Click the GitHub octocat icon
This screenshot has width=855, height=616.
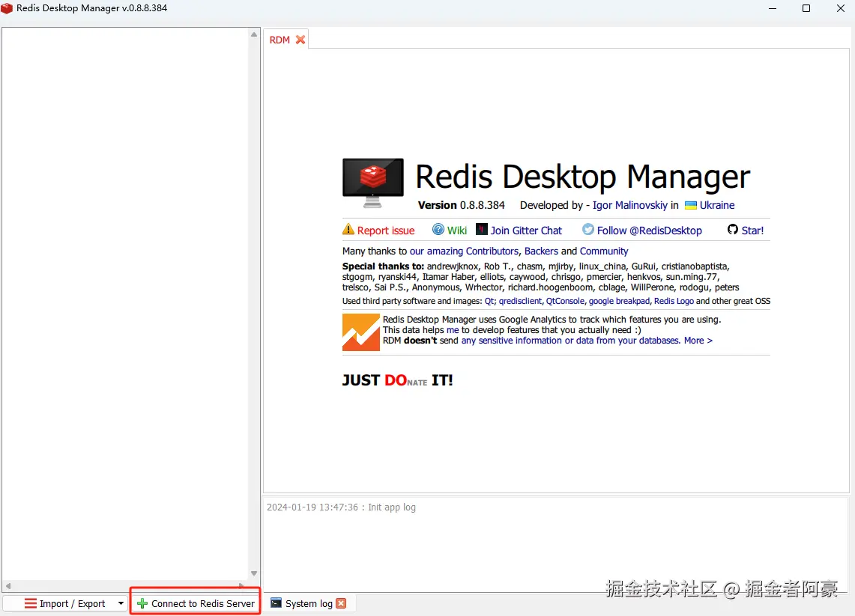pyautogui.click(x=733, y=229)
